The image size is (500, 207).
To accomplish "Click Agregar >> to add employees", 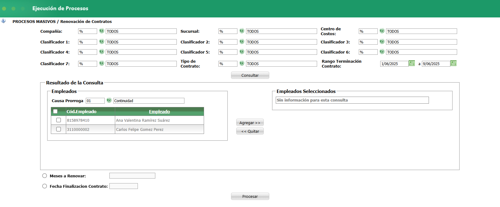I will pyautogui.click(x=250, y=123).
